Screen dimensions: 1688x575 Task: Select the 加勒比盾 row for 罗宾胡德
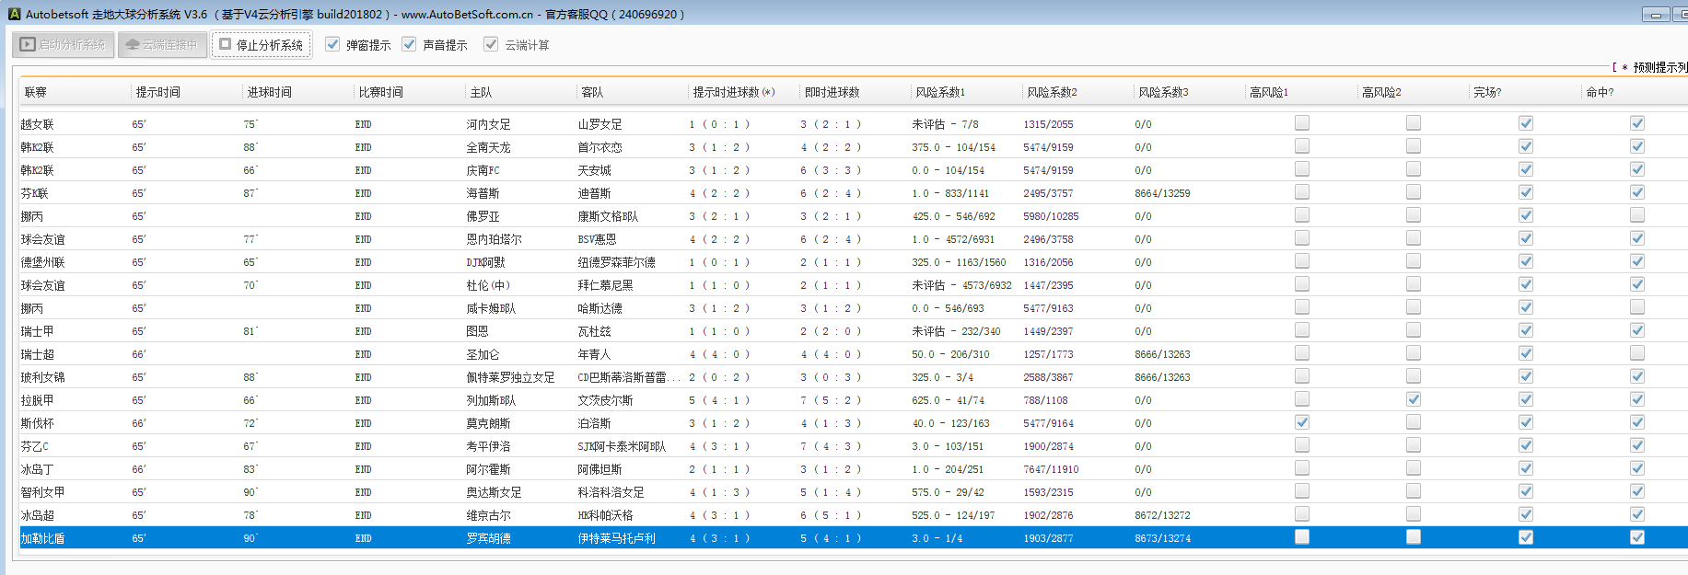(488, 538)
